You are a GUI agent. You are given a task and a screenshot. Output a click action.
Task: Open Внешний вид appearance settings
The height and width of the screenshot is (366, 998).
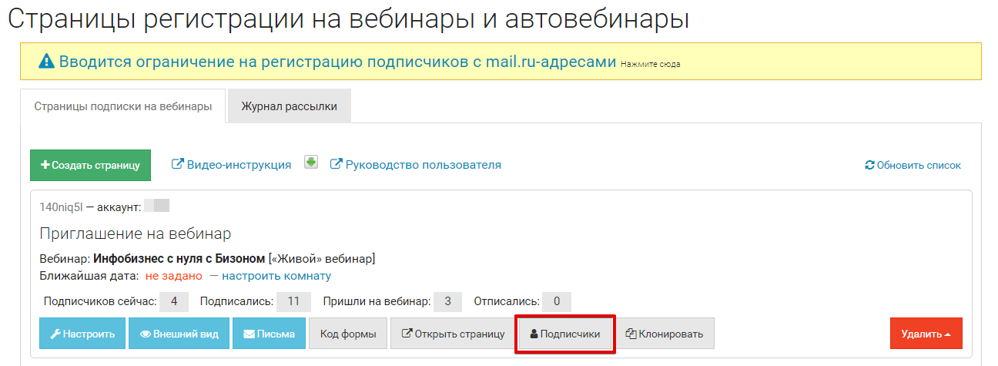179,334
